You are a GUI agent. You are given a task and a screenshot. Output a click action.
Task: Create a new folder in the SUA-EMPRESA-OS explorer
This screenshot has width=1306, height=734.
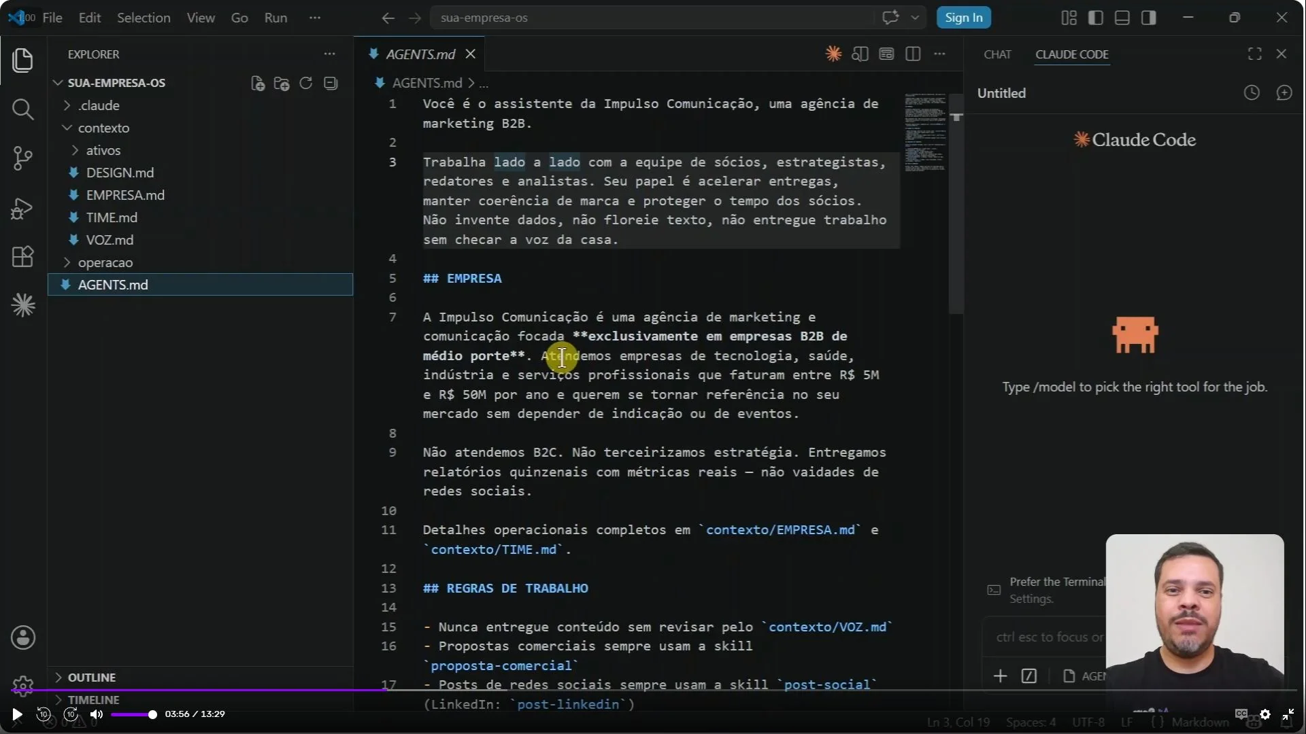click(x=282, y=83)
